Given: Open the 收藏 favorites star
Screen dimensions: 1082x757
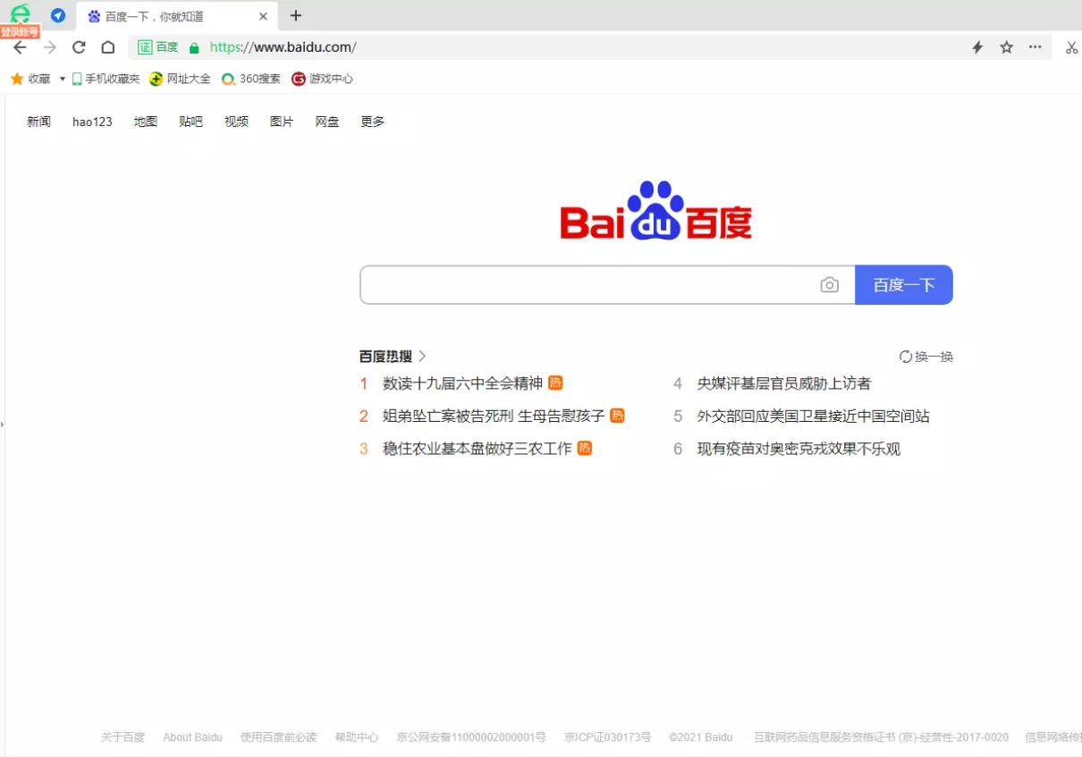Looking at the screenshot, I should tap(30, 79).
